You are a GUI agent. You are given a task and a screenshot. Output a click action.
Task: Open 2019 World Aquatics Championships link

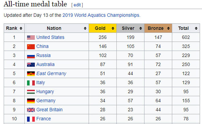101,15
